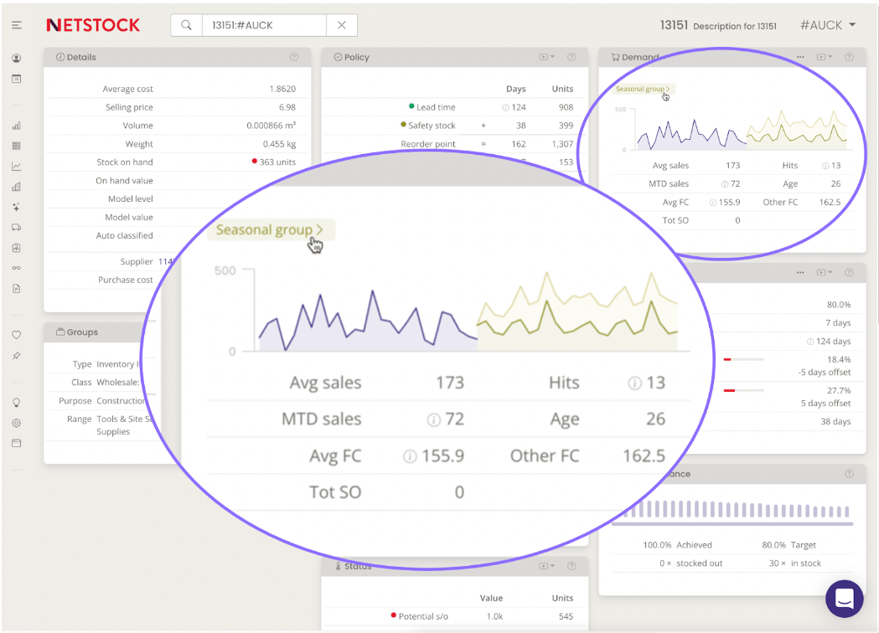
Task: Click the Seasonal group link in Demand panel
Action: [643, 89]
